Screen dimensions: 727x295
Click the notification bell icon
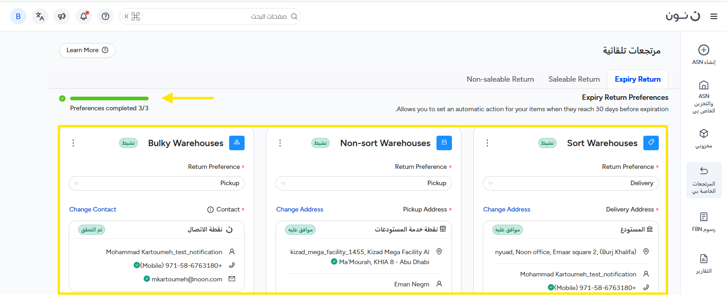click(x=84, y=16)
